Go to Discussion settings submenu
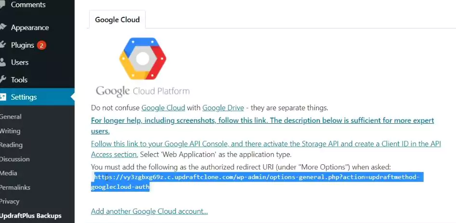 [14, 159]
